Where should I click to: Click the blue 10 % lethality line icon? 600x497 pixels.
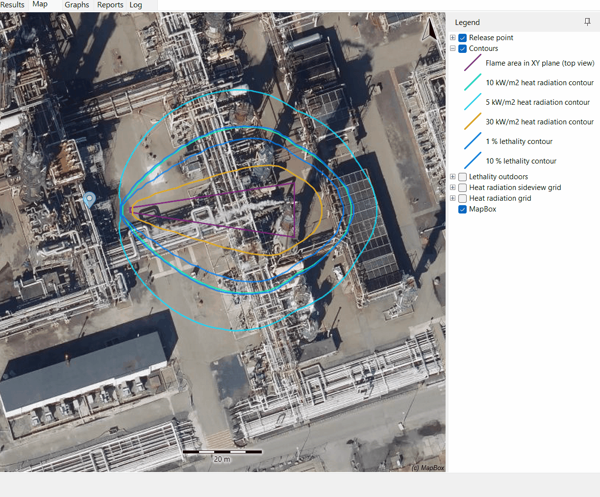pos(473,161)
